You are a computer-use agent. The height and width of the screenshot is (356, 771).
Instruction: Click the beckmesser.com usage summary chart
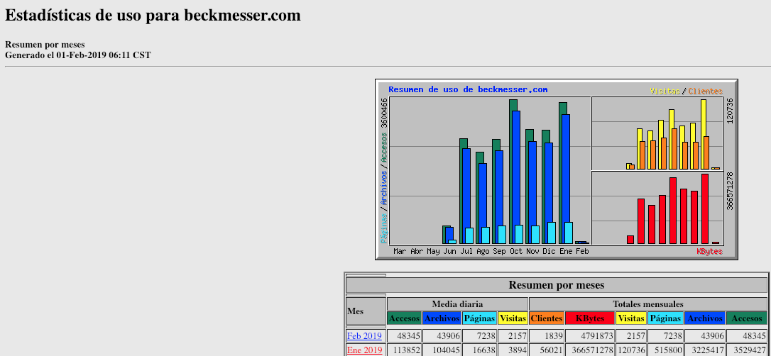tap(556, 169)
